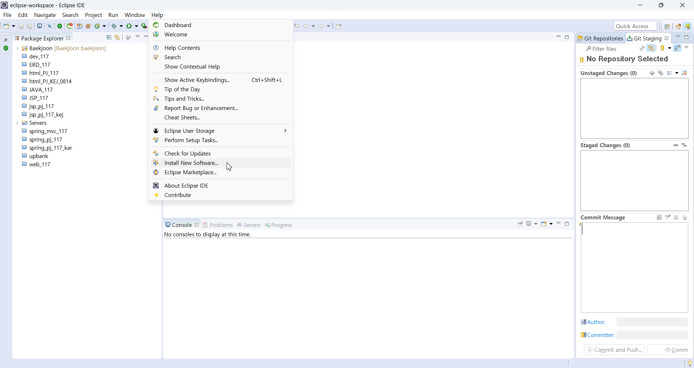Screen dimensions: 694x368
Task: Click the New Java Class toolbar icon
Action: (97, 26)
